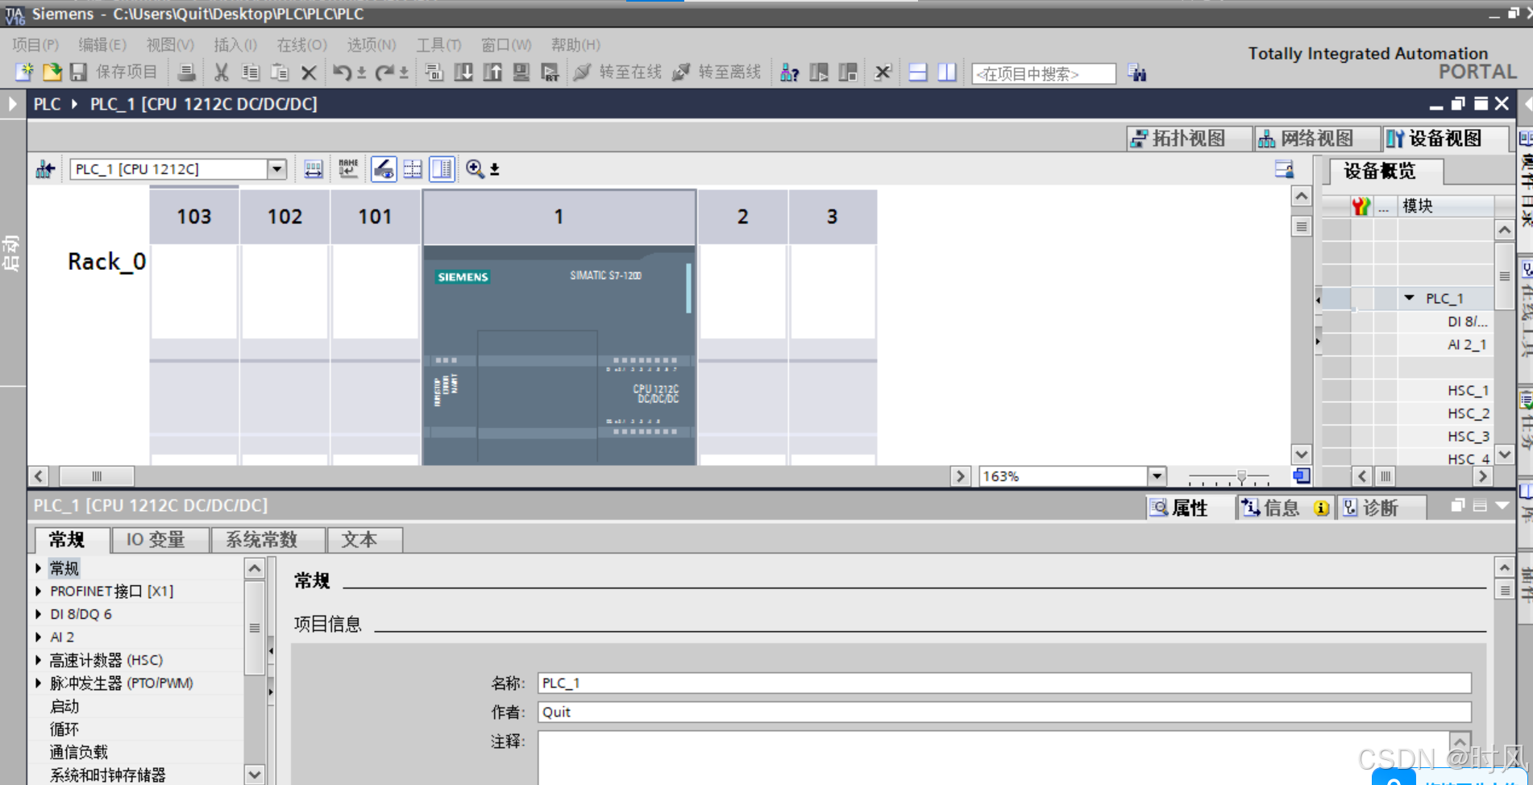Click the Open project folder icon
This screenshot has height=785, width=1533.
[x=52, y=73]
